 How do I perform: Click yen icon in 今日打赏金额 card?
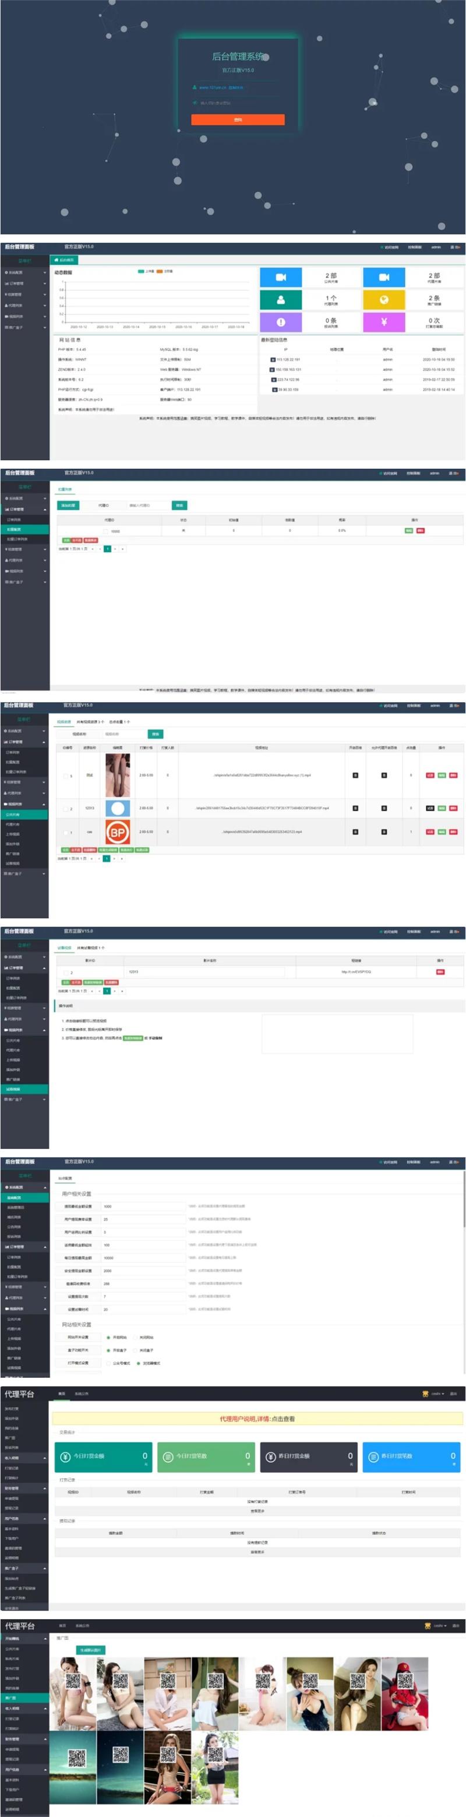coord(66,1456)
